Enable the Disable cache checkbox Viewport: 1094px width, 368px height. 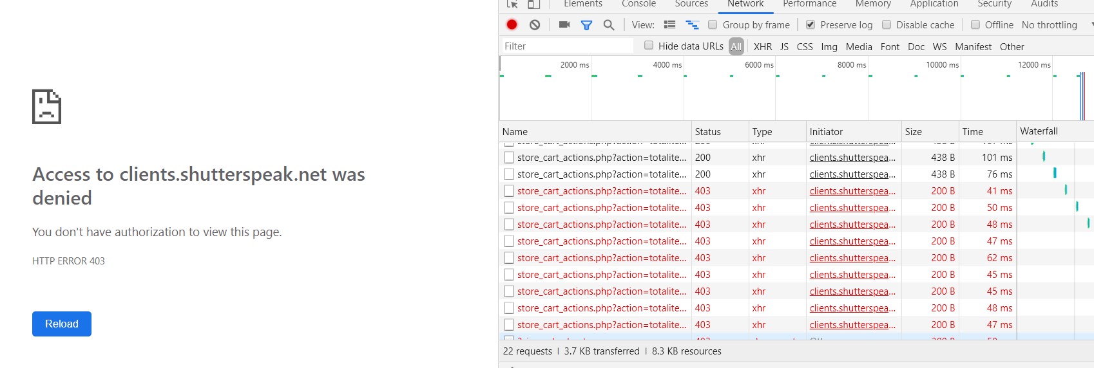(887, 24)
